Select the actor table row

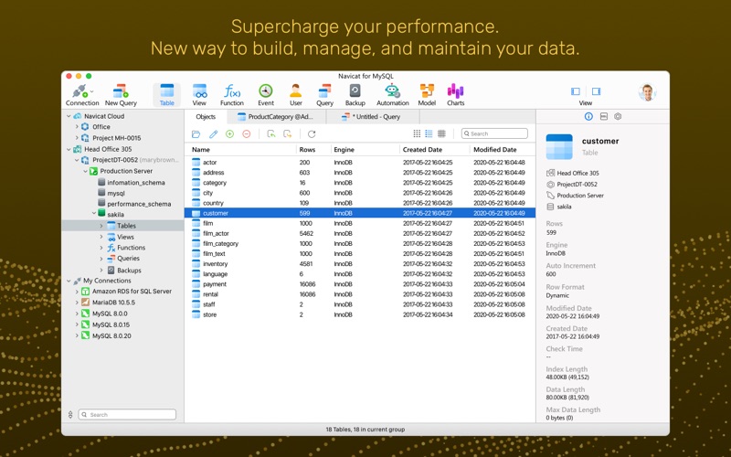point(359,163)
